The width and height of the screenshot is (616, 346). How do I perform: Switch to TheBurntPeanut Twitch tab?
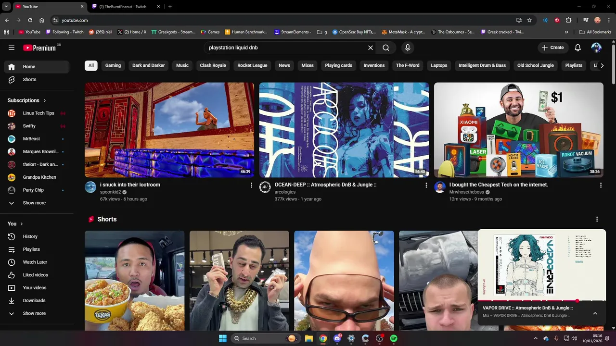tap(125, 7)
